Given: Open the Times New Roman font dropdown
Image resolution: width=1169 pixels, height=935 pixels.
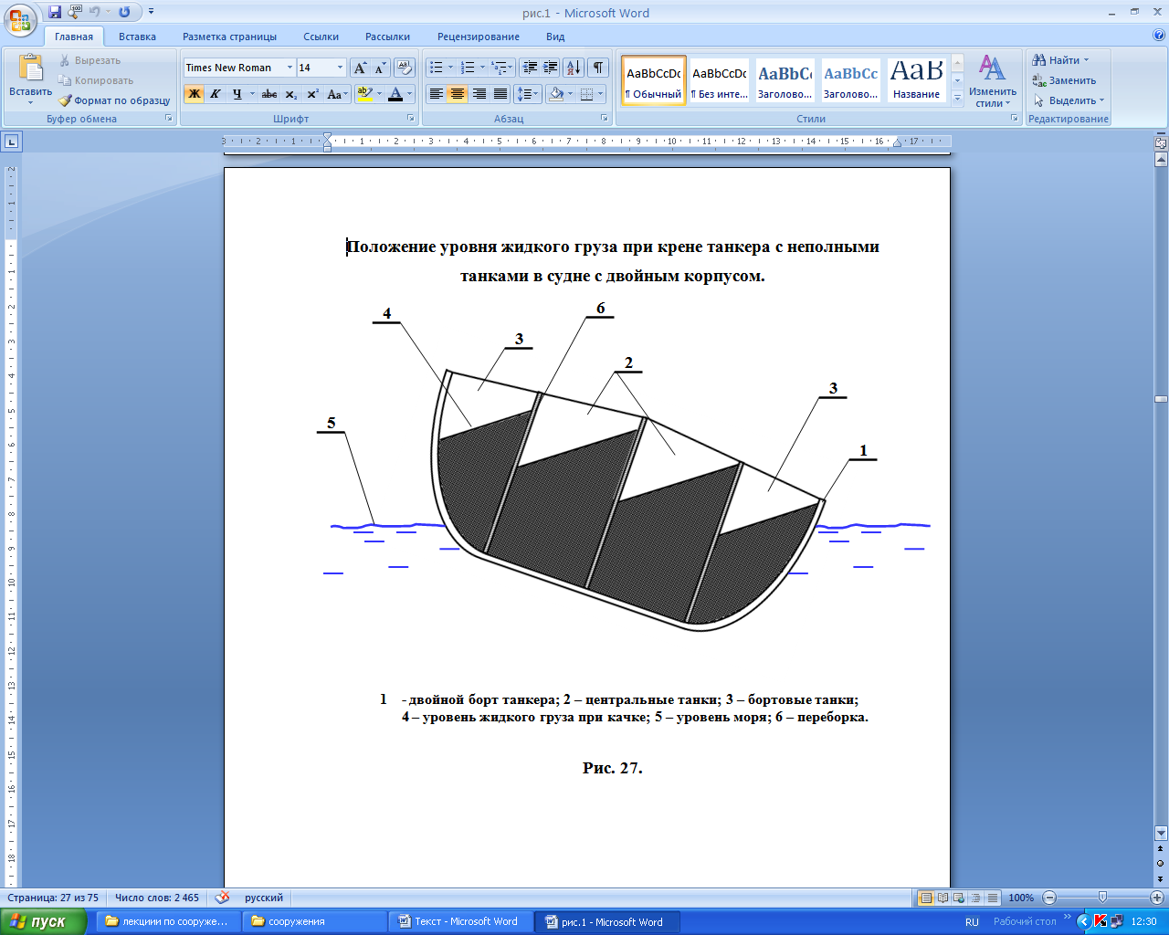Looking at the screenshot, I should tap(290, 68).
